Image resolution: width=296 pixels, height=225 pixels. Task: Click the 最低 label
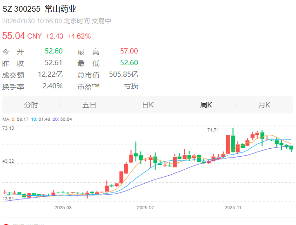click(88, 63)
